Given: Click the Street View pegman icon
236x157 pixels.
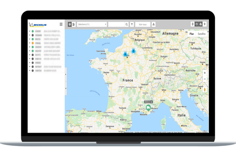Looking at the screenshot, I should 205,90.
